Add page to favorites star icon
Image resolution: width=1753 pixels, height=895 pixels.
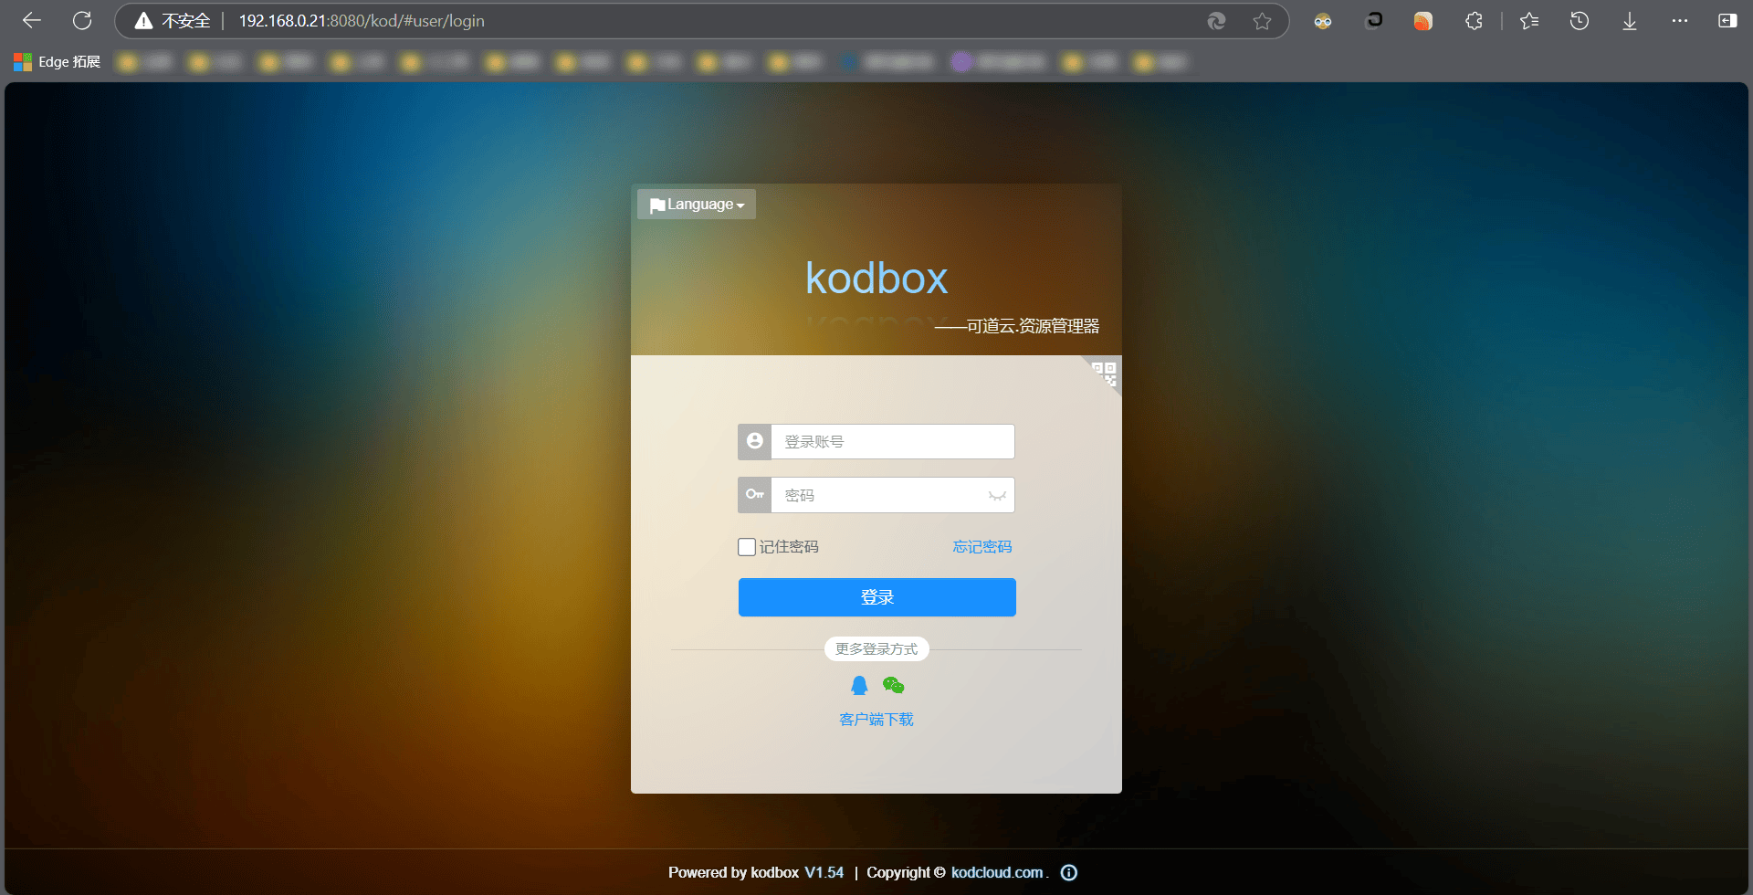pos(1262,21)
